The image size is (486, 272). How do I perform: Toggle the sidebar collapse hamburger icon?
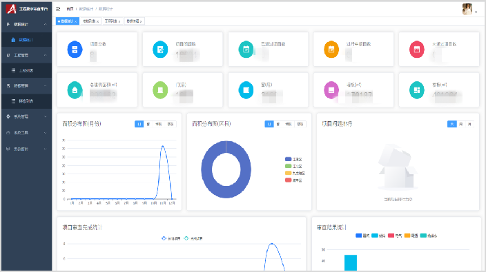pos(58,9)
